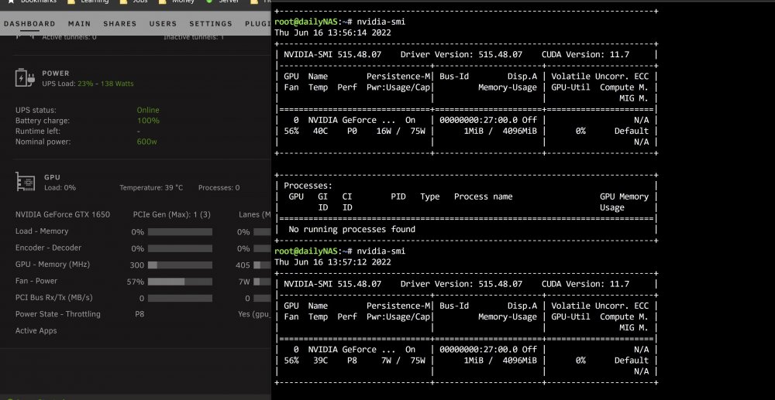
Task: Click 'Temperature: 39 °C' in dashboard
Action: click(x=151, y=188)
